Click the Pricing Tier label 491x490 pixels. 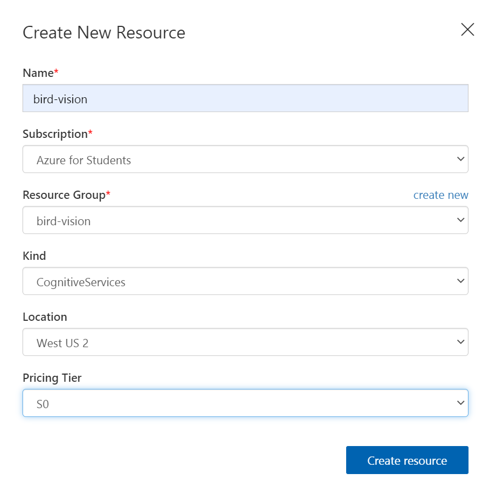[52, 378]
